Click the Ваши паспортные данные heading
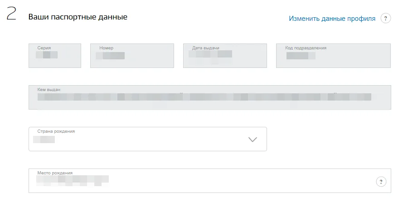403x202 pixels. point(78,17)
